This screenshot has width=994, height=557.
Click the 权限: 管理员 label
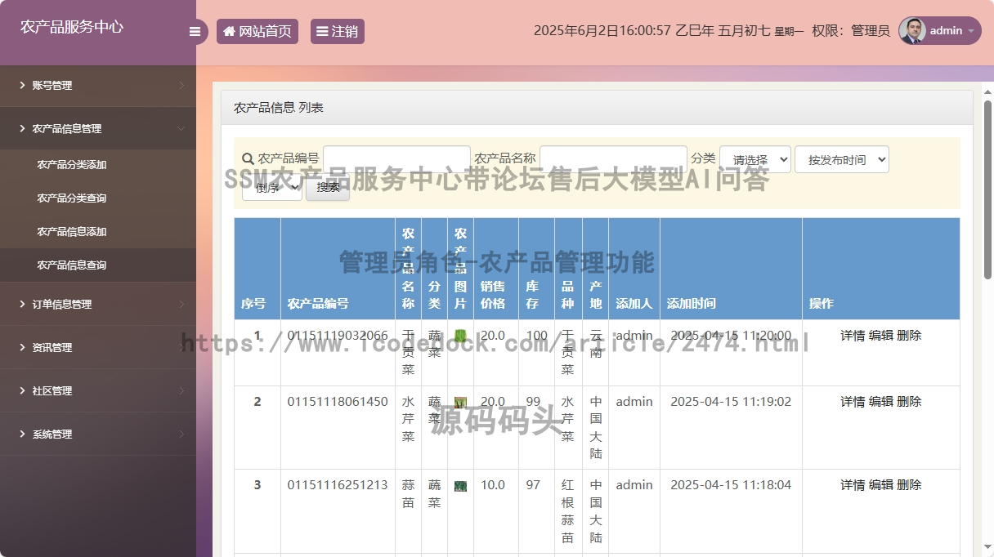click(851, 31)
